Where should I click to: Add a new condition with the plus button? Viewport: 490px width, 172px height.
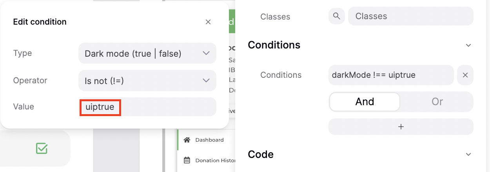point(401,127)
